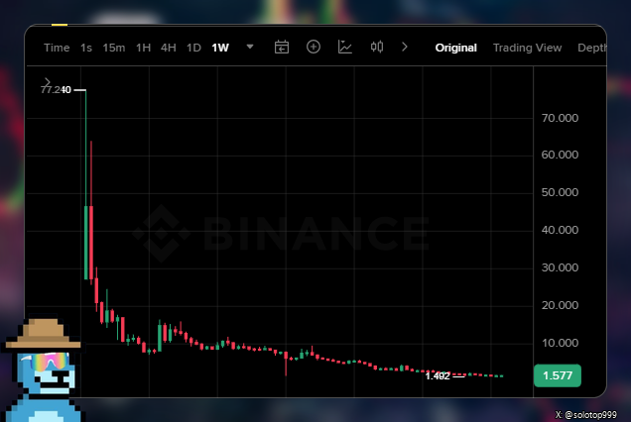Expand more toolbar options chevron

click(x=405, y=47)
